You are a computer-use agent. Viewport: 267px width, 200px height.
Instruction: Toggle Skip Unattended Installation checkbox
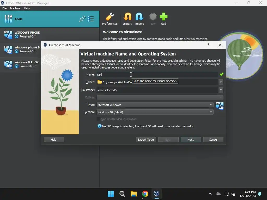click(x=98, y=119)
